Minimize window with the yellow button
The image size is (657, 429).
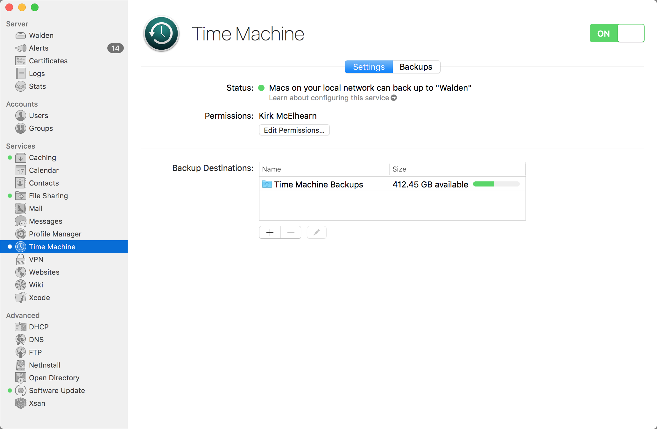point(22,7)
